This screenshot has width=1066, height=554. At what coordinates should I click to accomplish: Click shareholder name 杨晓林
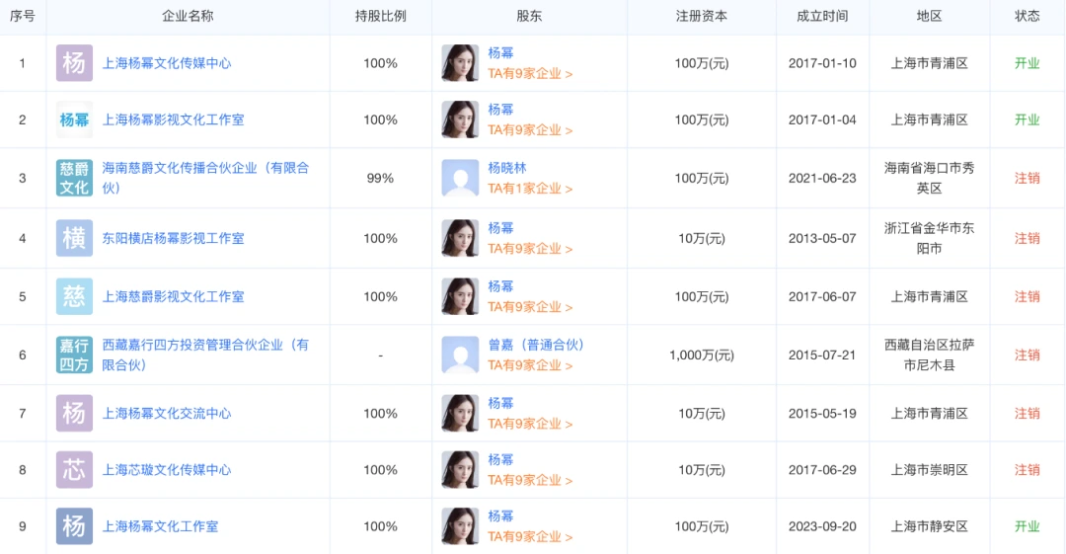click(507, 168)
